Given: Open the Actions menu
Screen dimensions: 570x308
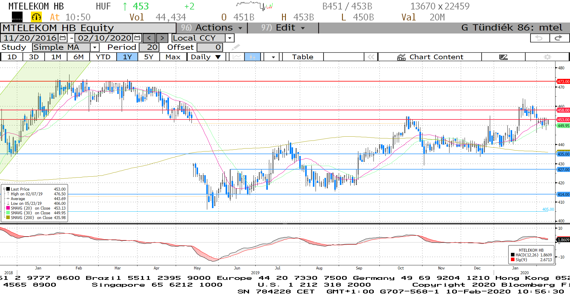Looking at the screenshot, I should click(x=212, y=28).
